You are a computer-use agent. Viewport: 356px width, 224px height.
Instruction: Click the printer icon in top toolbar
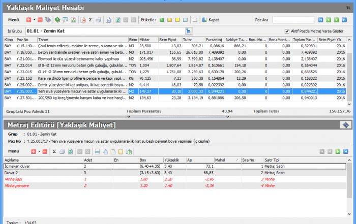98,20
